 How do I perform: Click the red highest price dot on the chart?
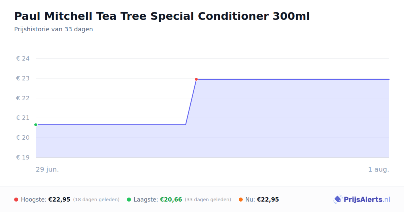[196, 79]
